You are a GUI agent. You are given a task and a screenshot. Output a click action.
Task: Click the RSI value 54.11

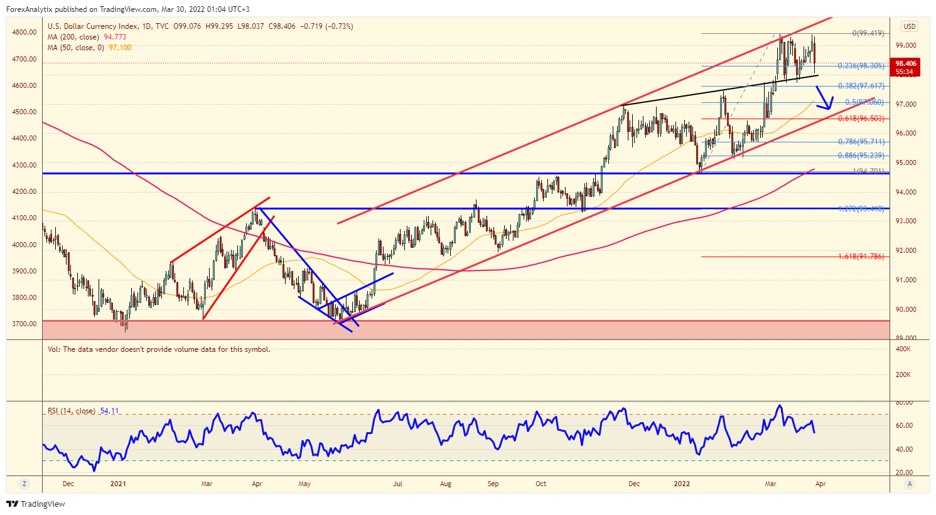(x=109, y=411)
